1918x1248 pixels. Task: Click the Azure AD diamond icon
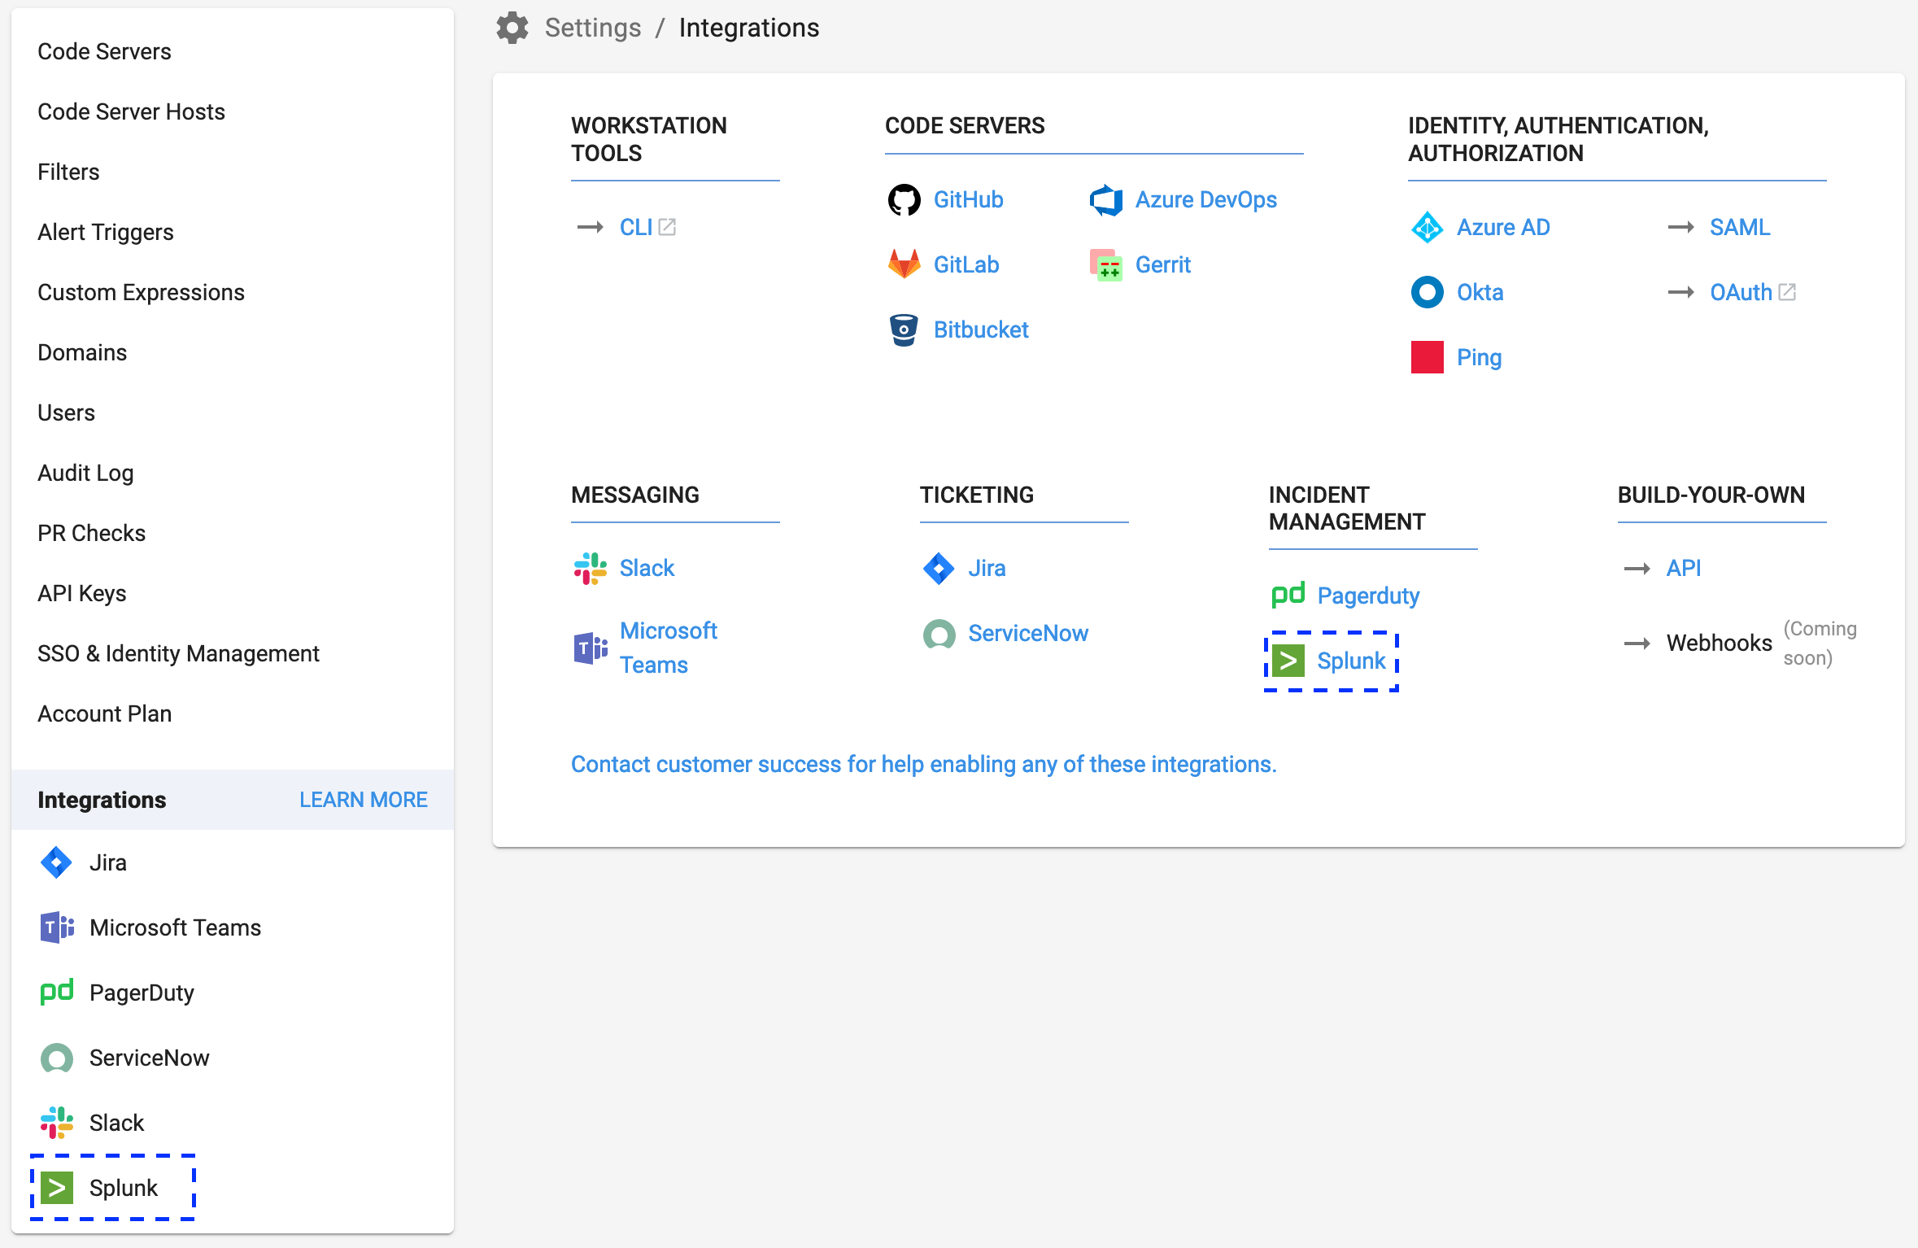pos(1427,227)
